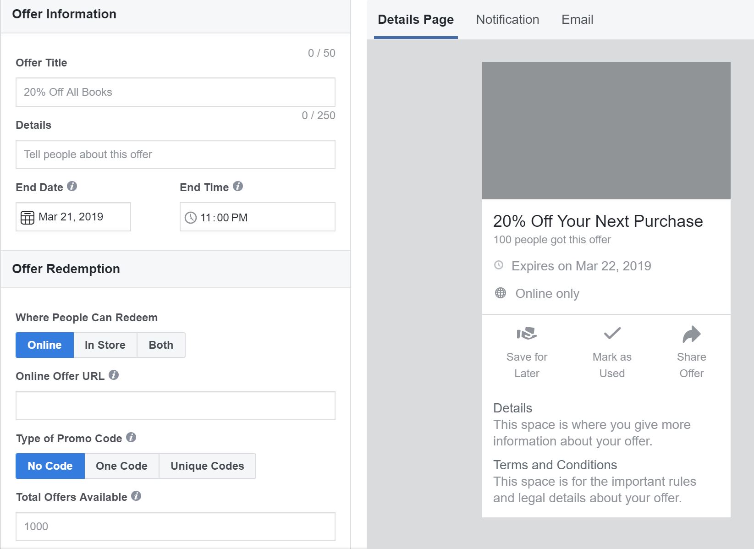Select the No Code button
Viewport: 754px width, 549px height.
tap(50, 466)
